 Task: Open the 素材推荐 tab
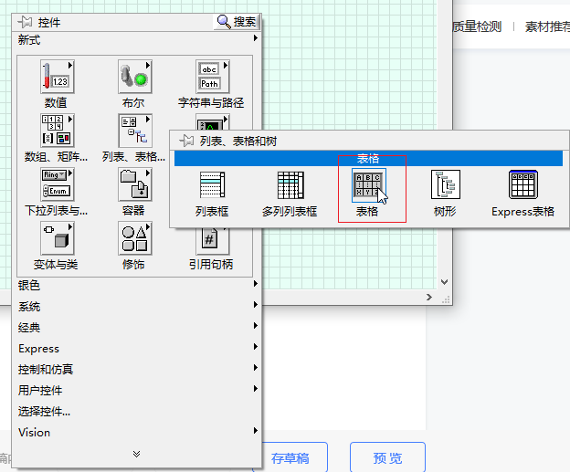[x=547, y=26]
